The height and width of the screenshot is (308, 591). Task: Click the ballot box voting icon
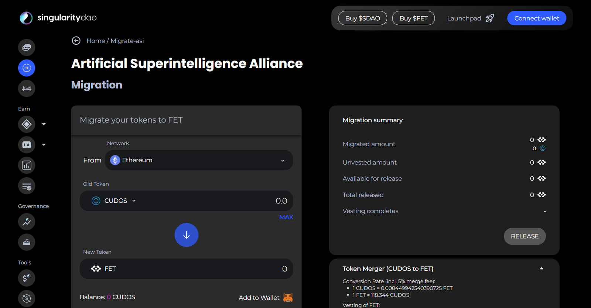[27, 242]
